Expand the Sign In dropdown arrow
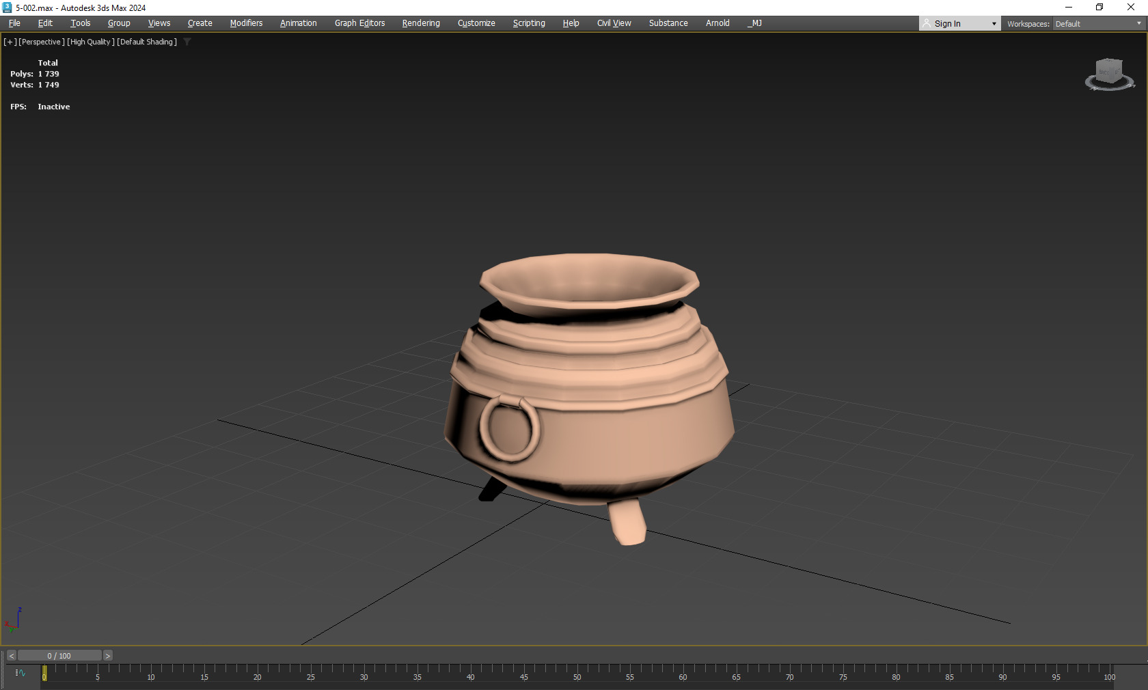 (994, 24)
